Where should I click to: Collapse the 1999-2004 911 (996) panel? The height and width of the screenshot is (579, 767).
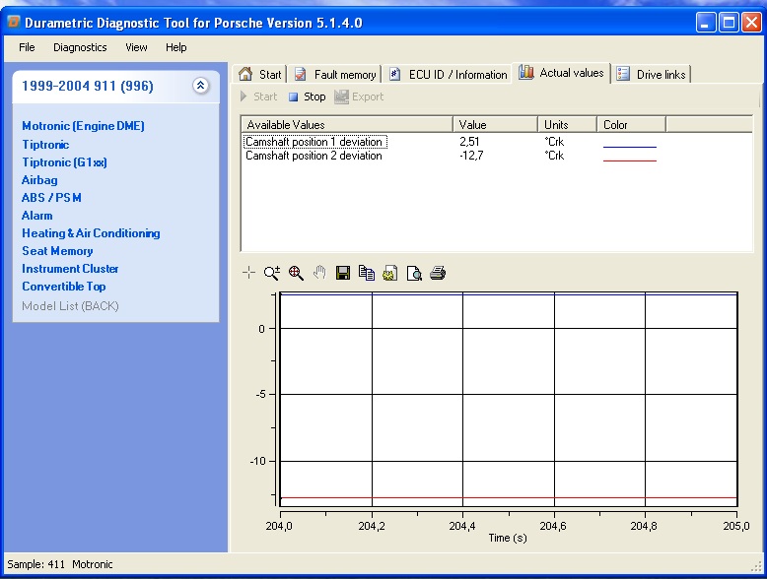click(x=200, y=86)
